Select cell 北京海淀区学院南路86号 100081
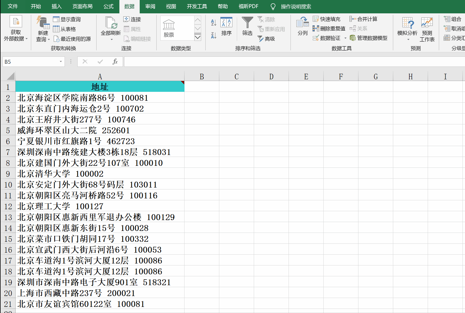The height and width of the screenshot is (313, 465). pyautogui.click(x=100, y=98)
